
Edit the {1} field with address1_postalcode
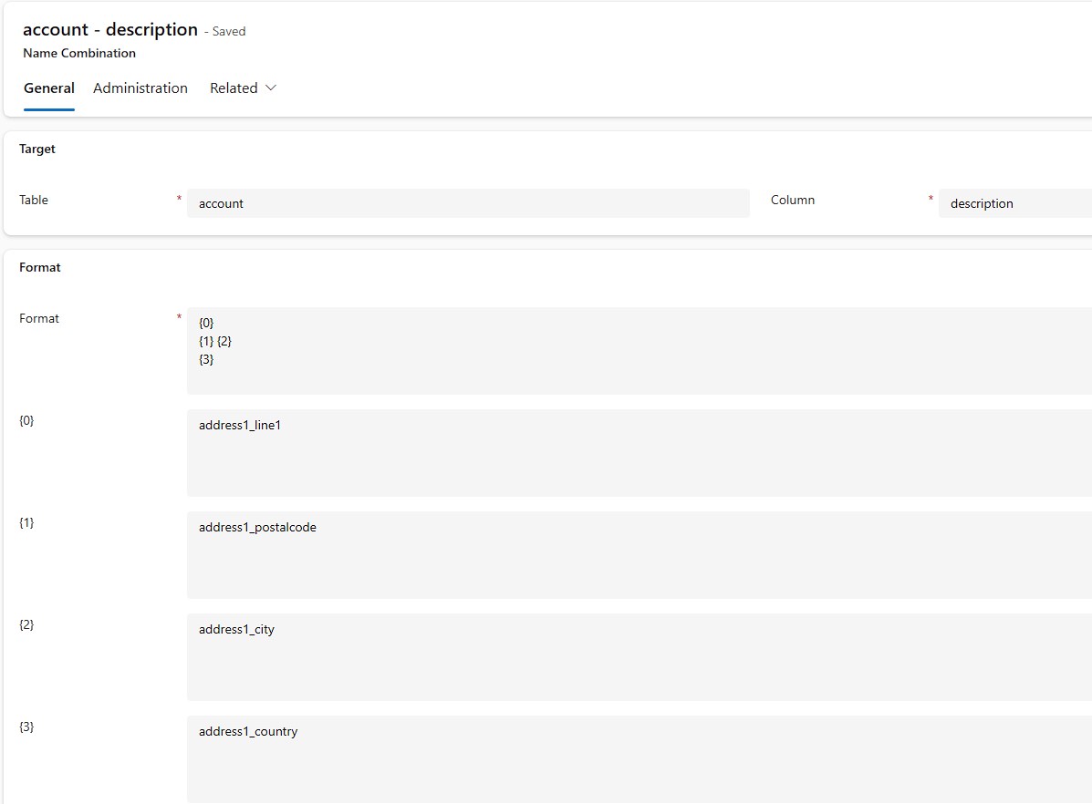(x=640, y=555)
